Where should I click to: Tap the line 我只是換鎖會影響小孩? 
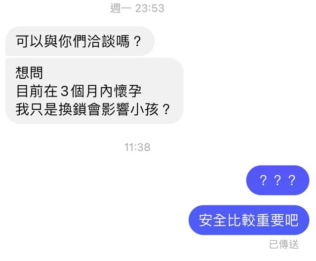[93, 109]
